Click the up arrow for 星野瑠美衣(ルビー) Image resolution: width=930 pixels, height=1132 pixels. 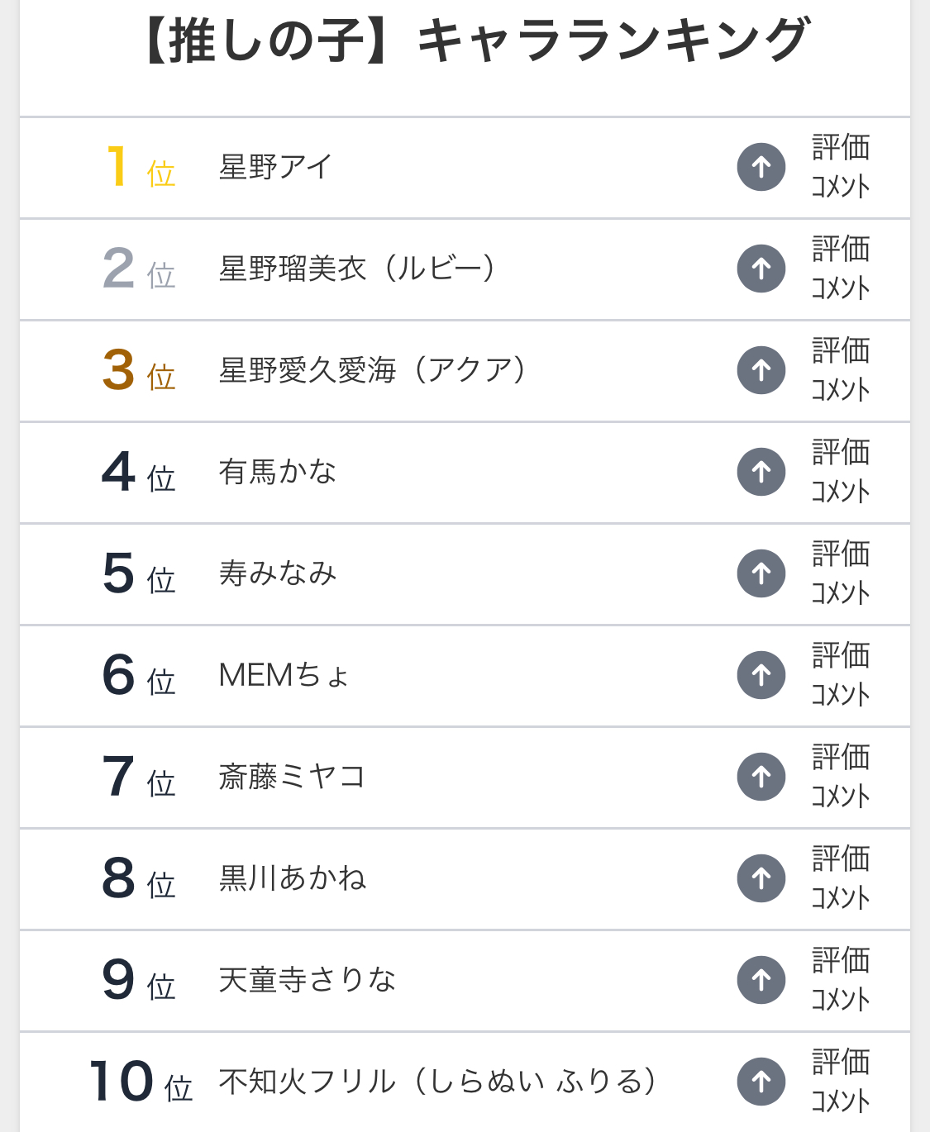(761, 269)
